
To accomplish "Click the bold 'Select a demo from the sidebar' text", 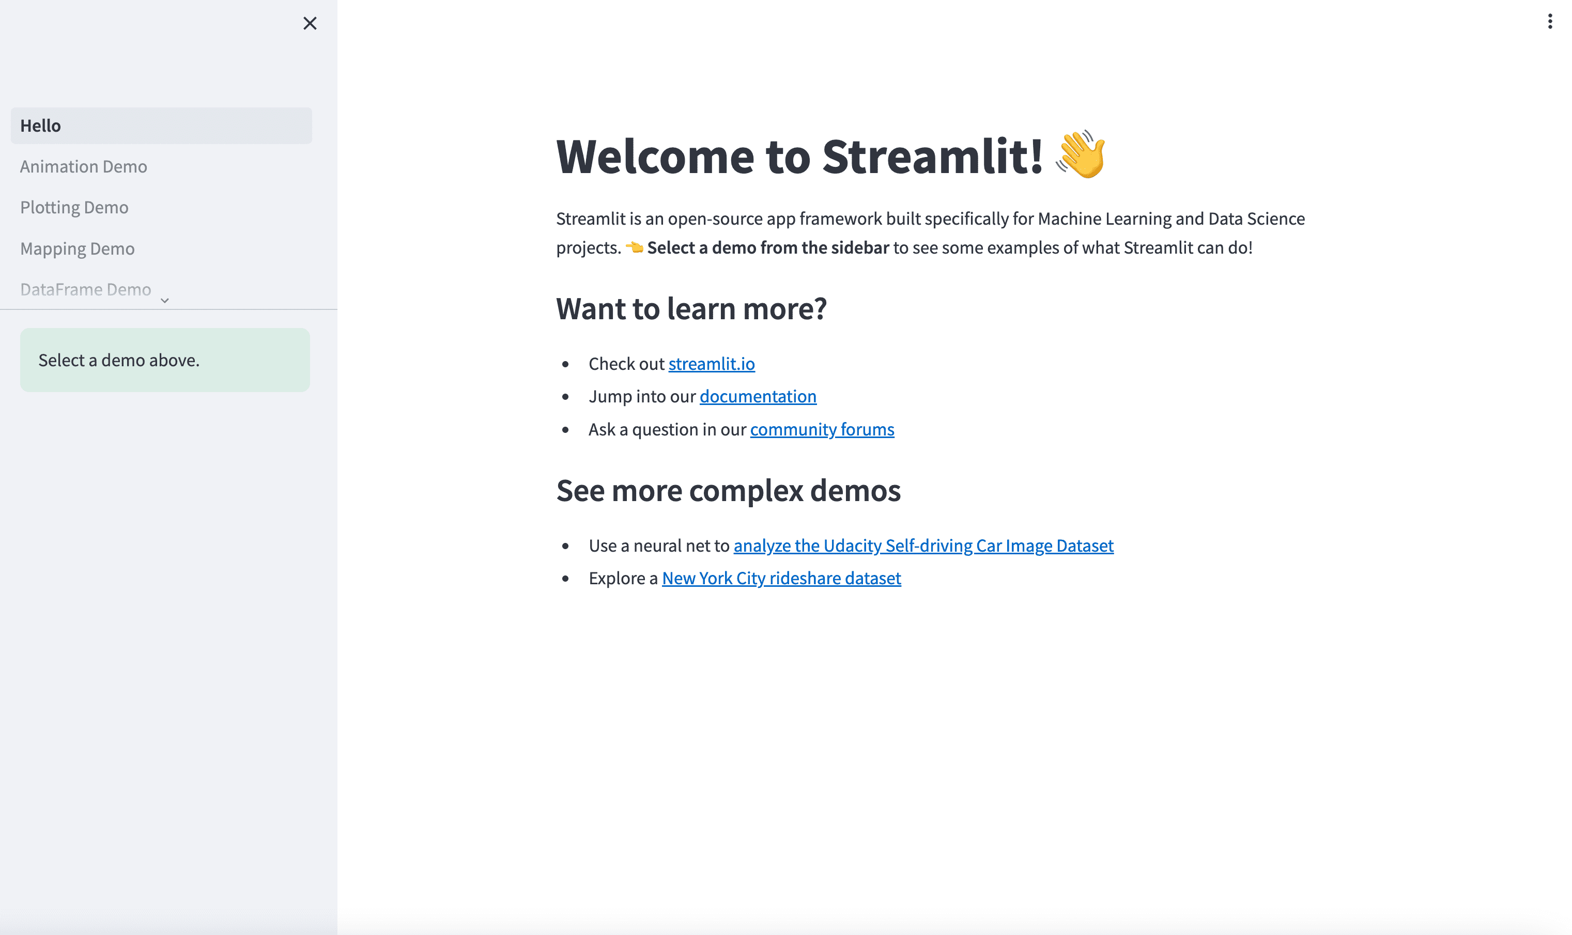I will tap(768, 247).
